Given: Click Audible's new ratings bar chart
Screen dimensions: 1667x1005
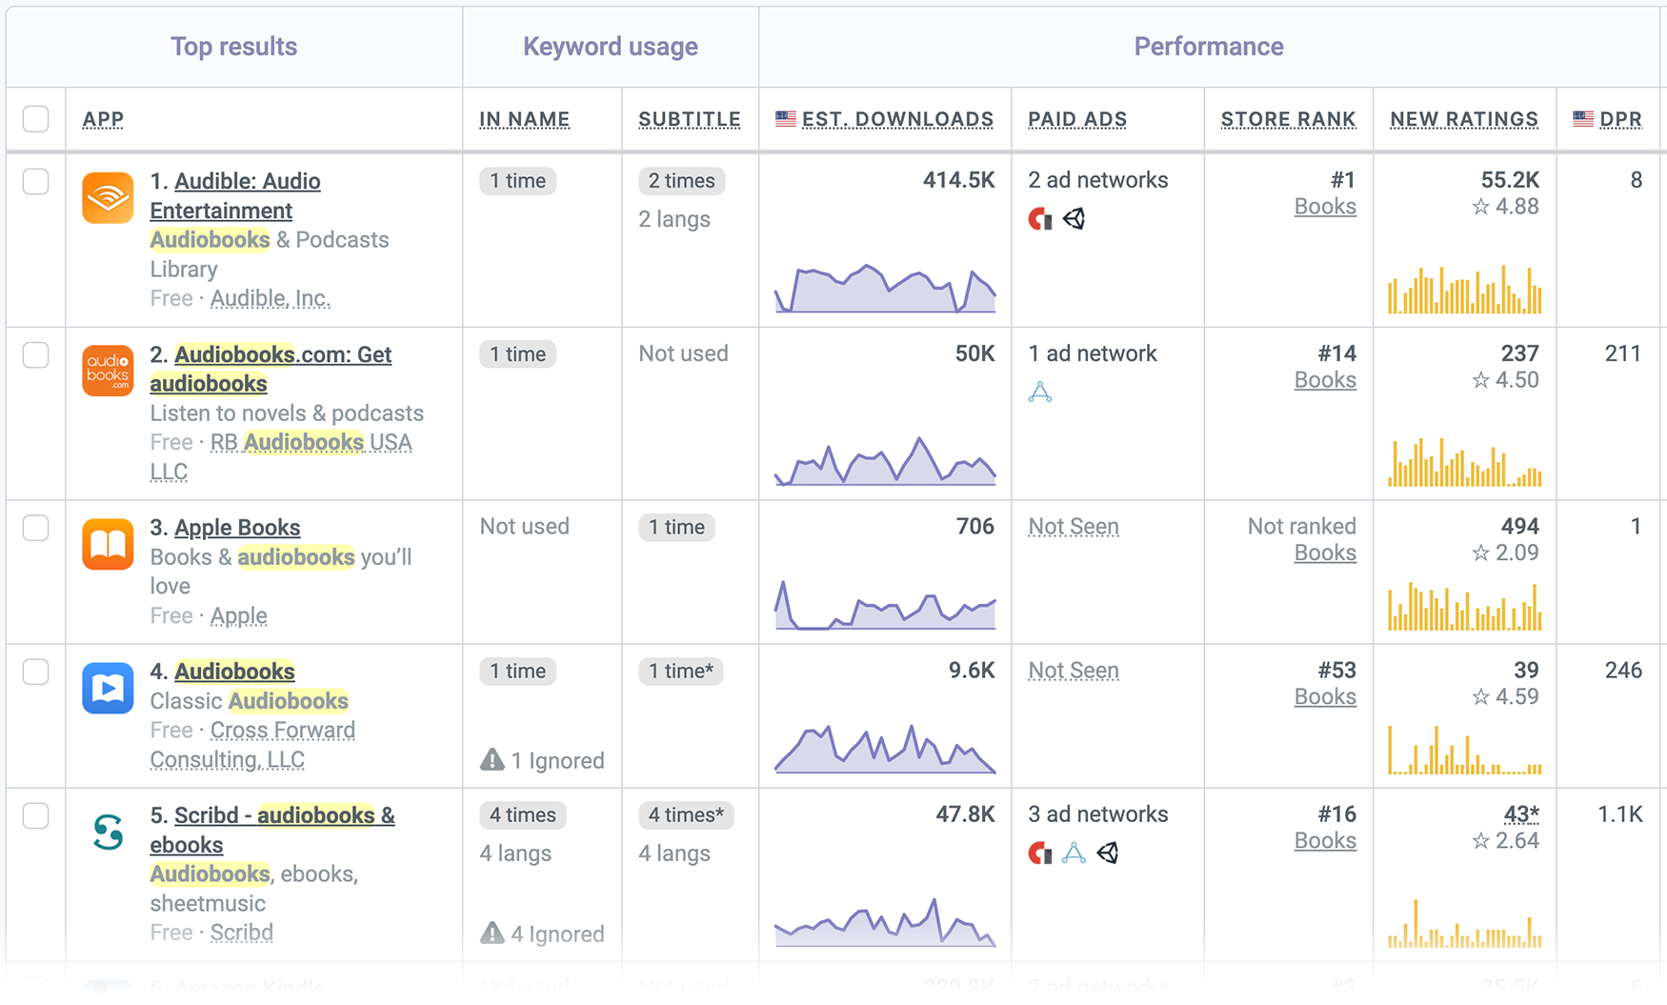Looking at the screenshot, I should (1464, 289).
